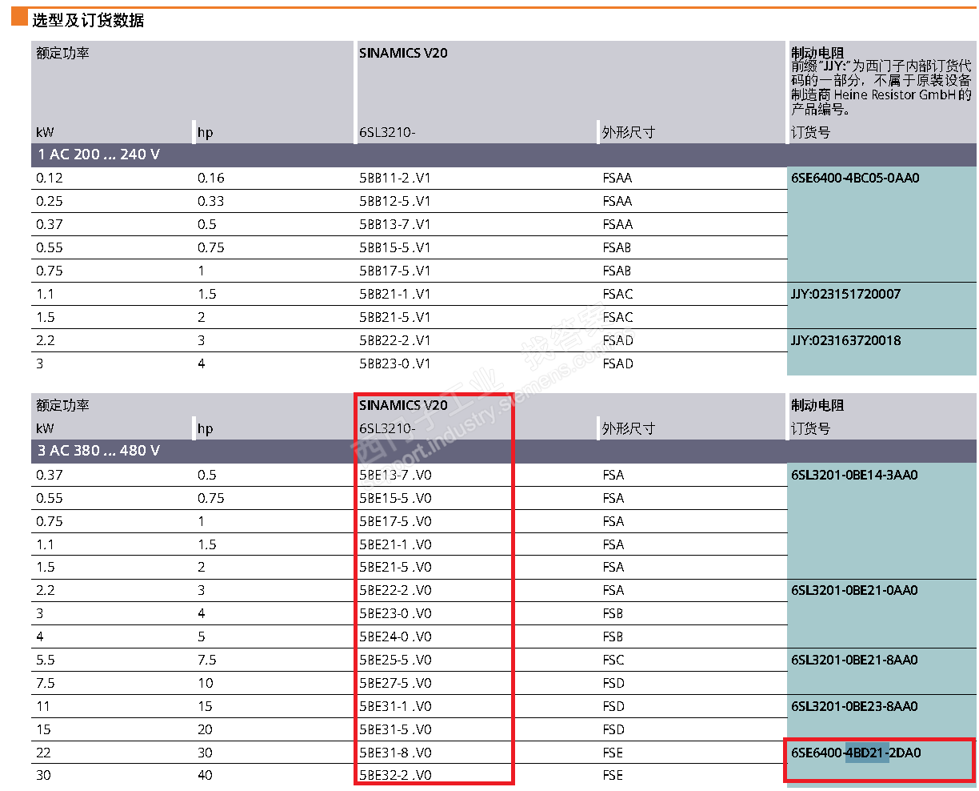Click frame size FSC
Viewport: 979px width, 791px height.
click(x=613, y=660)
